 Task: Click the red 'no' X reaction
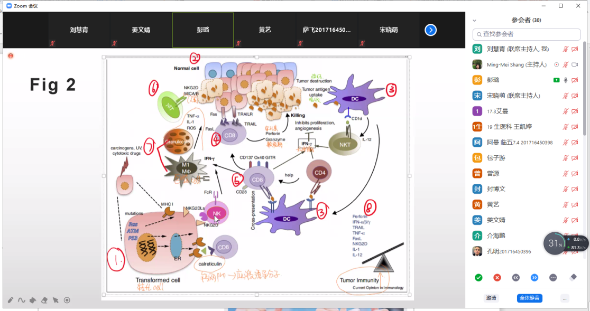pos(497,278)
